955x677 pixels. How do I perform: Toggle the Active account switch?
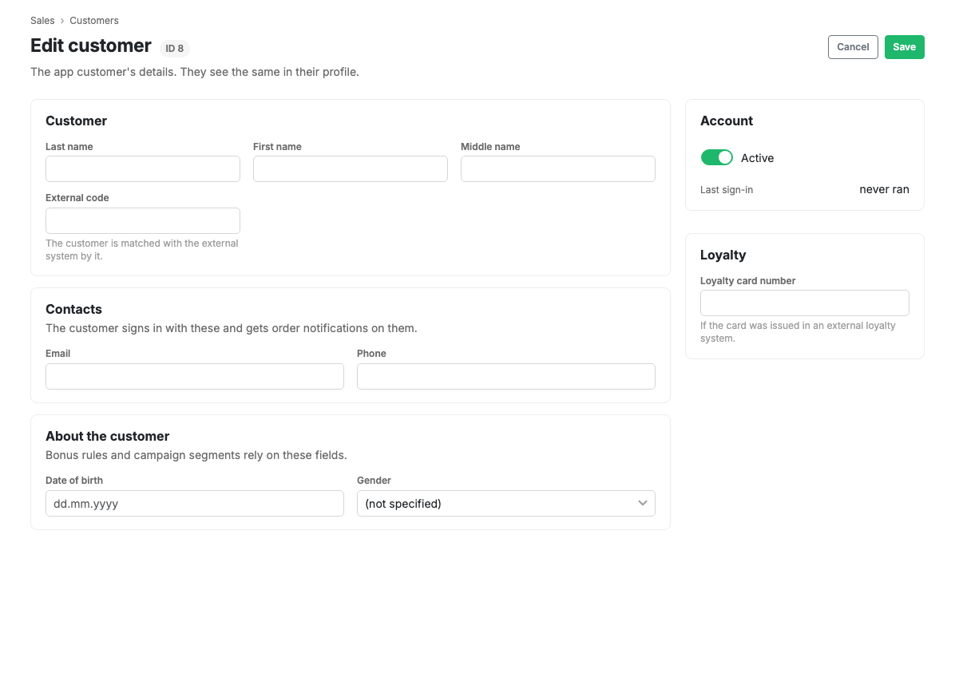tap(716, 158)
